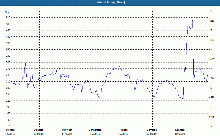
Task: Select the 'W' compass direction label
Action: pos(211,69)
